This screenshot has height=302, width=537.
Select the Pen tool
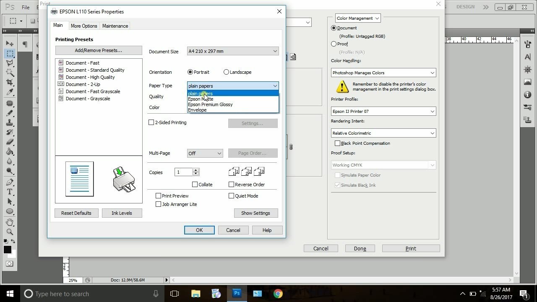click(10, 182)
